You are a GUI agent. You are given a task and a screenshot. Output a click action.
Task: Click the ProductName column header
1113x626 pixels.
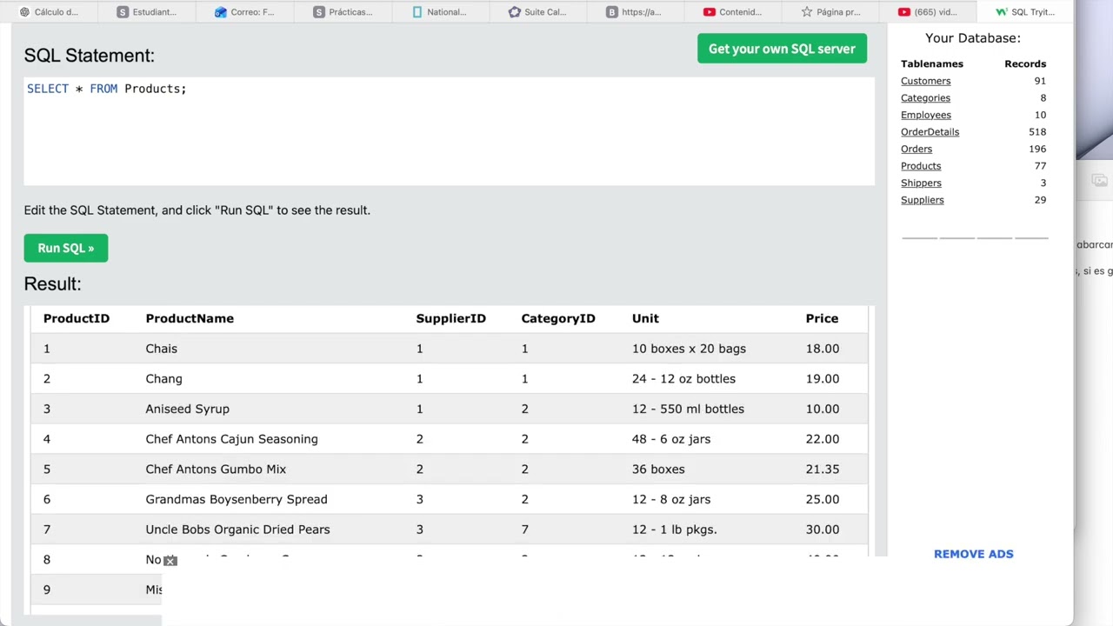(190, 318)
